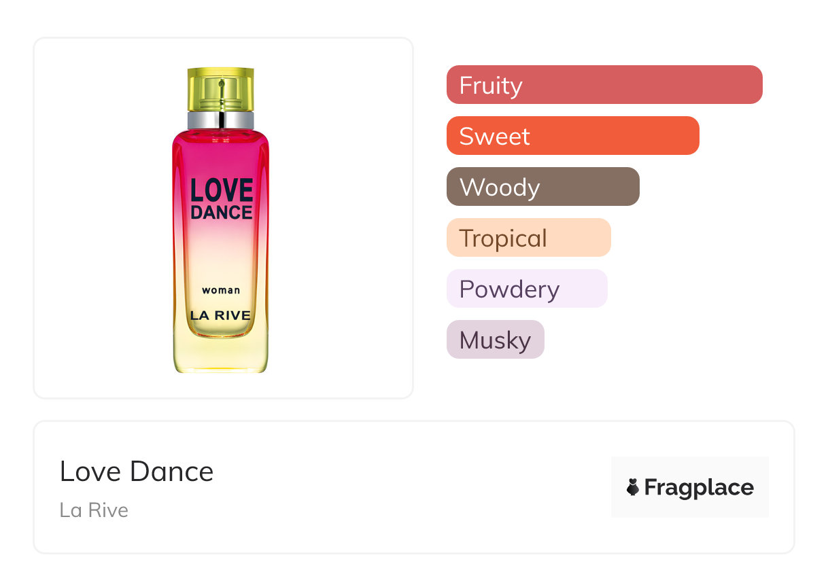Select the Sweet accord bar
Viewport: 828px width, 587px height.
click(x=572, y=136)
